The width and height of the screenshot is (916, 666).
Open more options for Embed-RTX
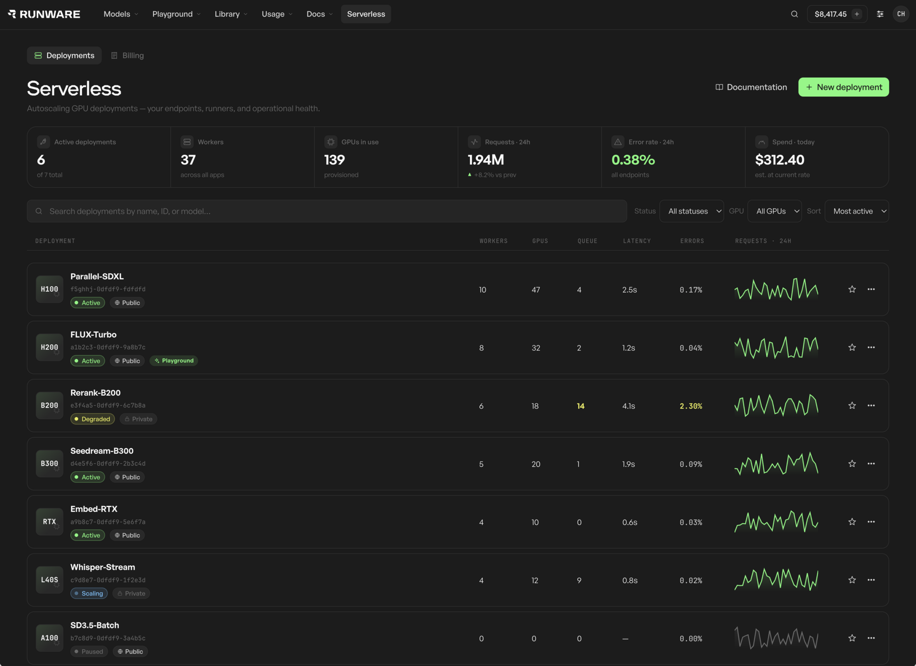pyautogui.click(x=871, y=522)
